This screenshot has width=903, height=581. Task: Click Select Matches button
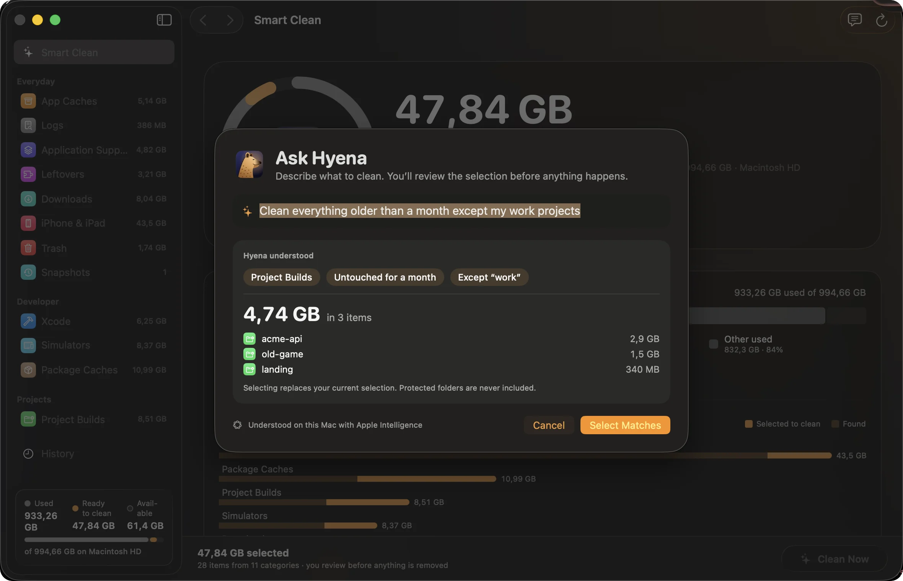tap(625, 425)
